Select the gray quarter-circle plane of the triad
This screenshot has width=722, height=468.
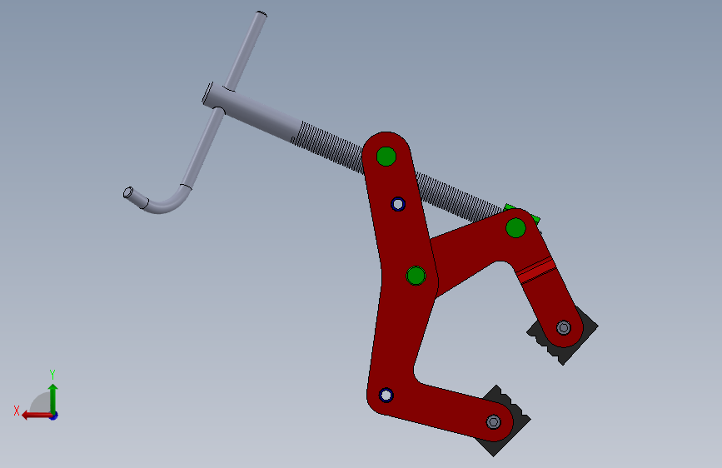(41, 402)
